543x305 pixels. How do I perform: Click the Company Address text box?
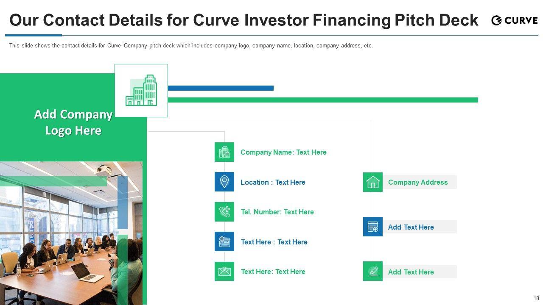(418, 182)
